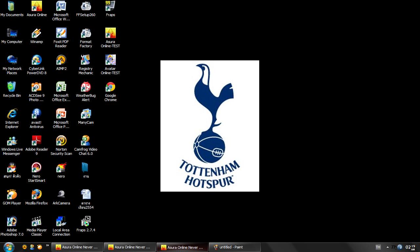Select the Fraps 2.7.4 installer icon
The width and height of the screenshot is (420, 252).
(86, 224)
